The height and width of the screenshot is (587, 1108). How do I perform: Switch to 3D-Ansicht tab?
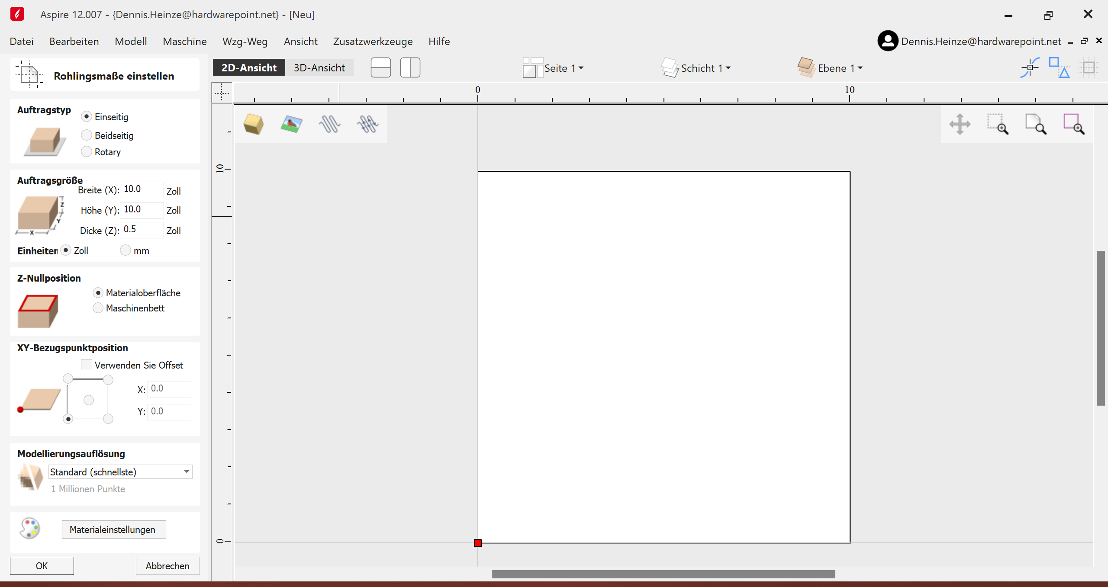tap(319, 67)
